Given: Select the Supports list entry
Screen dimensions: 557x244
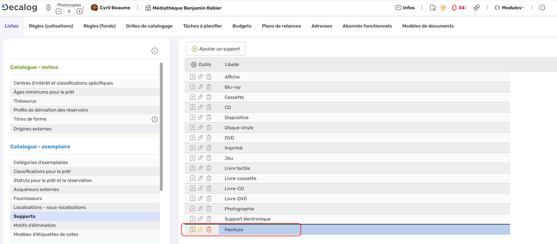Looking at the screenshot, I should (x=85, y=216).
